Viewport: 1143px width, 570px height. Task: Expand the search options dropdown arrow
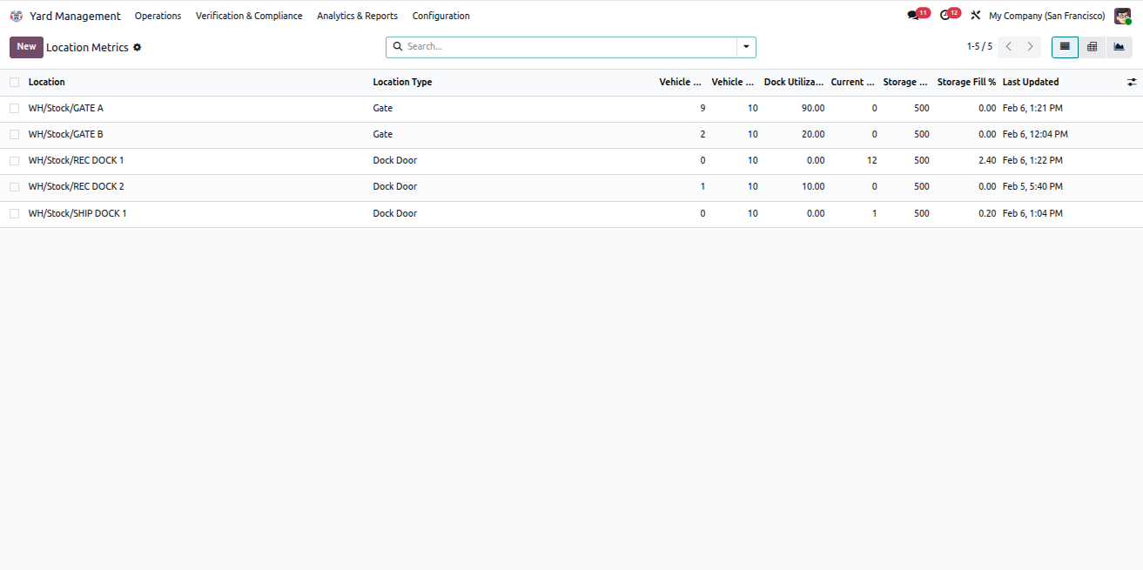(x=746, y=47)
